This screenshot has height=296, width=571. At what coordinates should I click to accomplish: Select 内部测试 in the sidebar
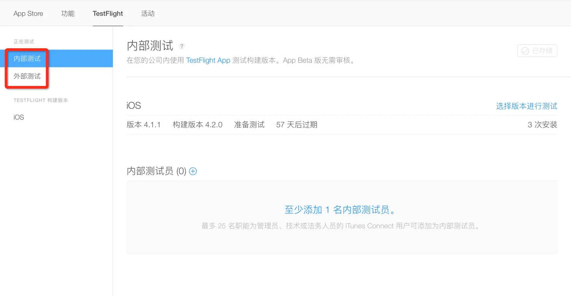[x=56, y=59]
